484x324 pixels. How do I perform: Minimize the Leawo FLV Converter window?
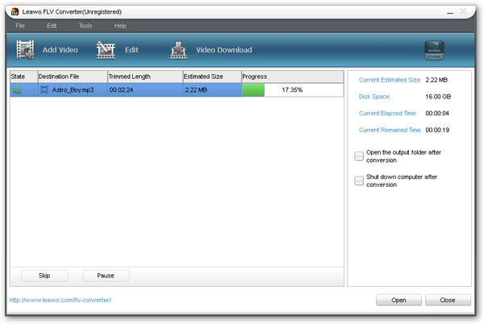tap(450, 12)
